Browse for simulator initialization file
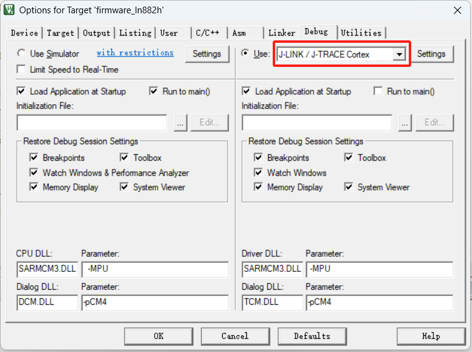Image resolution: width=472 pixels, height=352 pixels. 181,123
